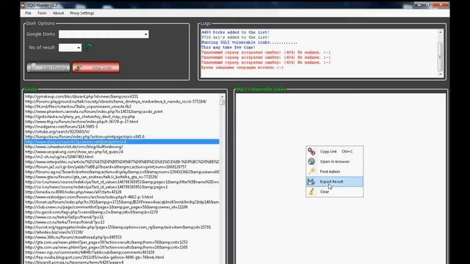Select the igrdostavka.ru link row
This screenshot has height=264, width=470.
122,117
